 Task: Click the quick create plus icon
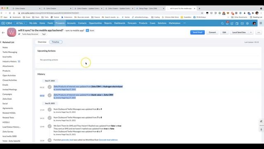click(x=232, y=24)
